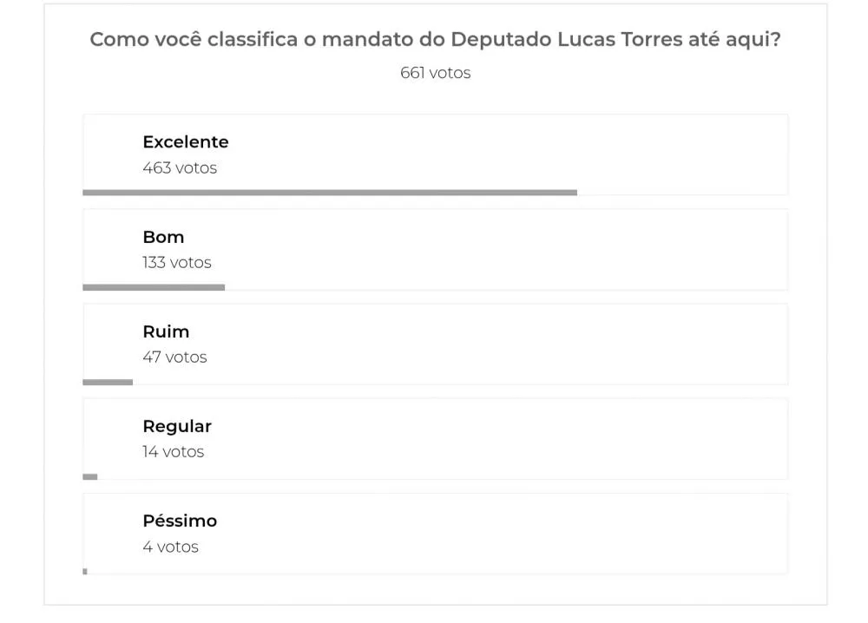Click the 14 votos count text
Image resolution: width=868 pixels, height=623 pixels.
coord(174,451)
